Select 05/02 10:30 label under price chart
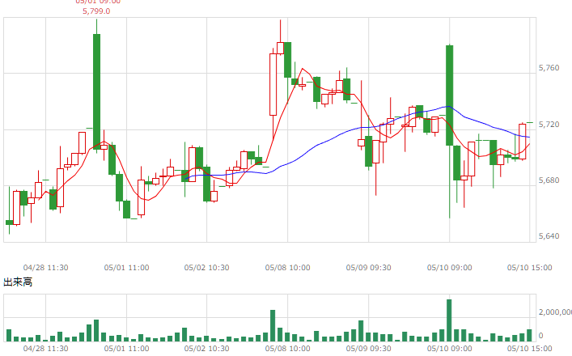572x356 pixels. pos(207,268)
